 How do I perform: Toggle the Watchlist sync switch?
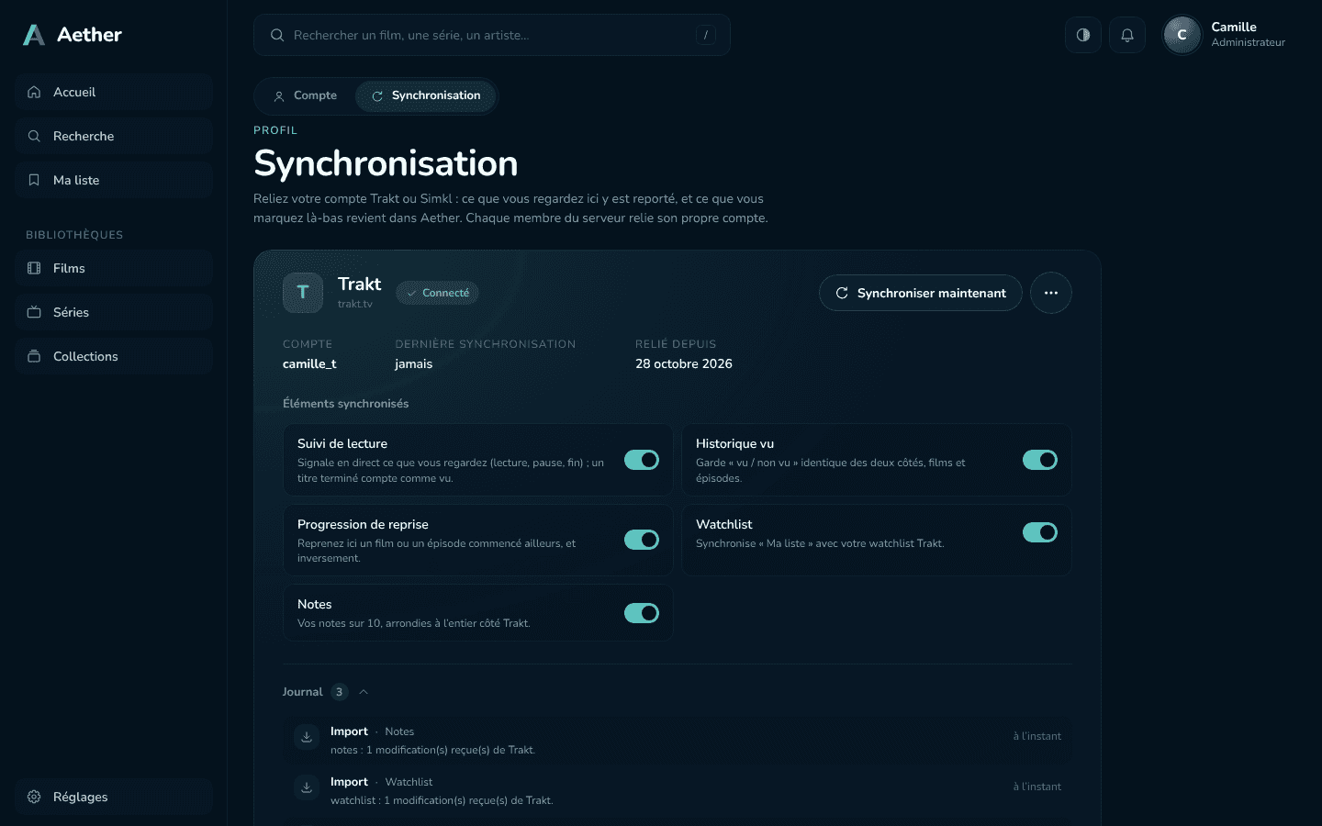[x=1040, y=532]
